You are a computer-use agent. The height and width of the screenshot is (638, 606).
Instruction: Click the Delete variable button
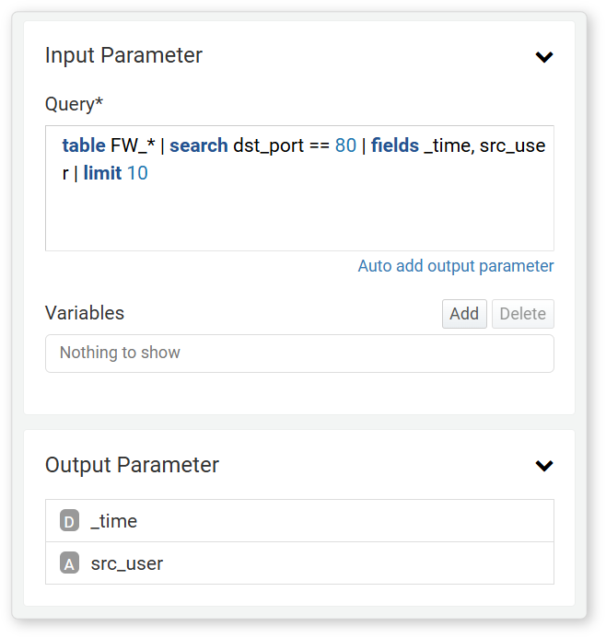pos(522,314)
